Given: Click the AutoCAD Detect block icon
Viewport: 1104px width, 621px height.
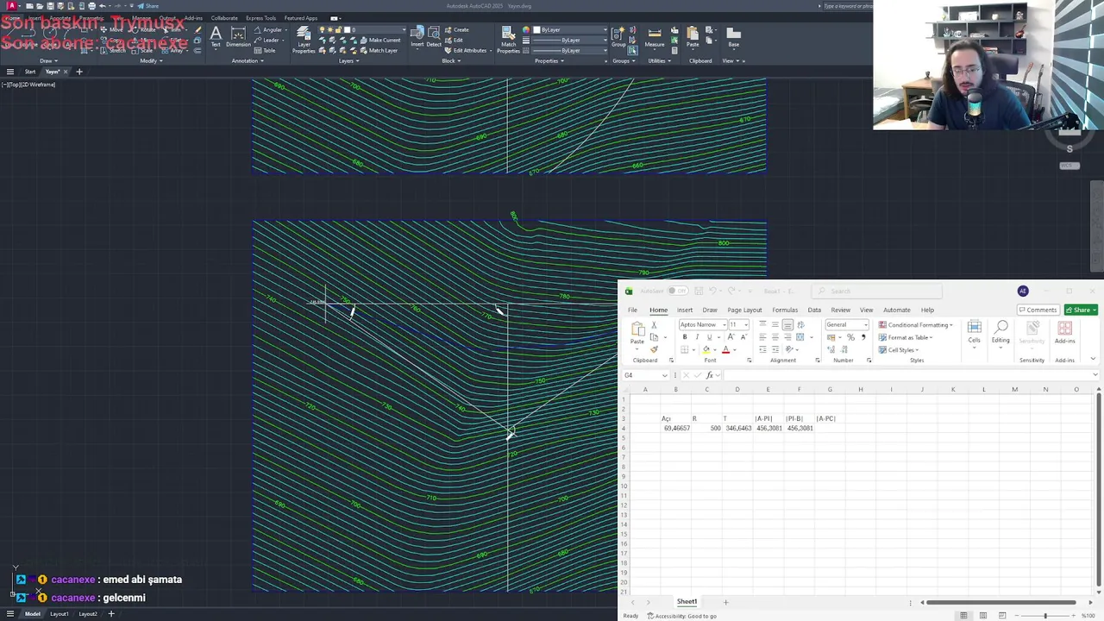Looking at the screenshot, I should (434, 34).
